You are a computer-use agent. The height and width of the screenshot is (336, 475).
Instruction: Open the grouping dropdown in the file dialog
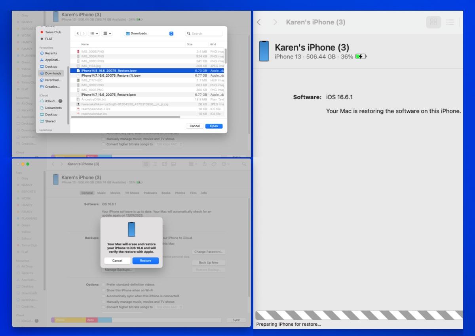tap(107, 34)
